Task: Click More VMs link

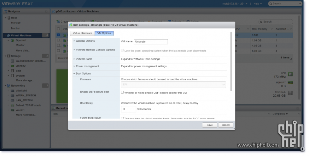Action: pos(23,51)
